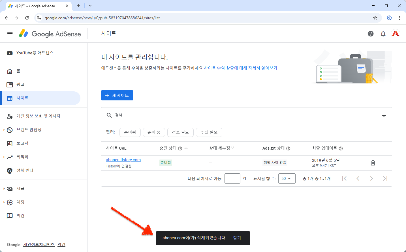Open a new browser tab
Viewport: 406px width, 252px height.
click(x=78, y=6)
